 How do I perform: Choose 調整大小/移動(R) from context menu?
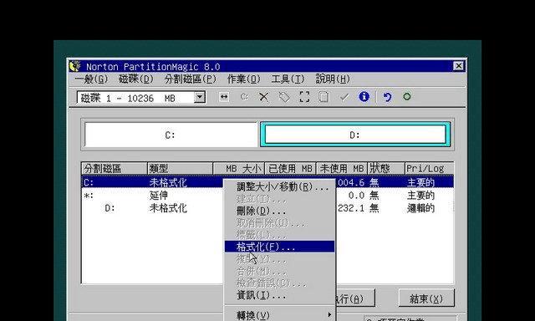tap(280, 187)
